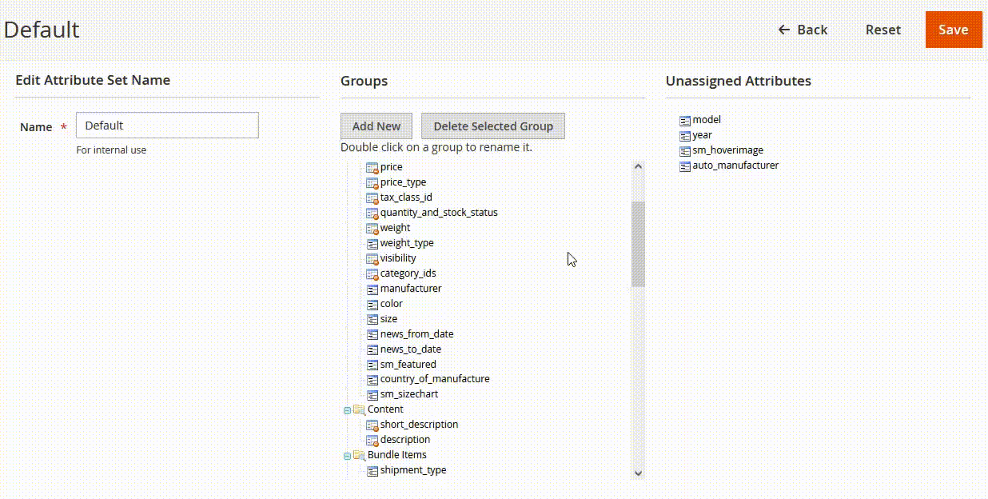
Task: Select the sm_featured attribute label
Action: (x=408, y=365)
